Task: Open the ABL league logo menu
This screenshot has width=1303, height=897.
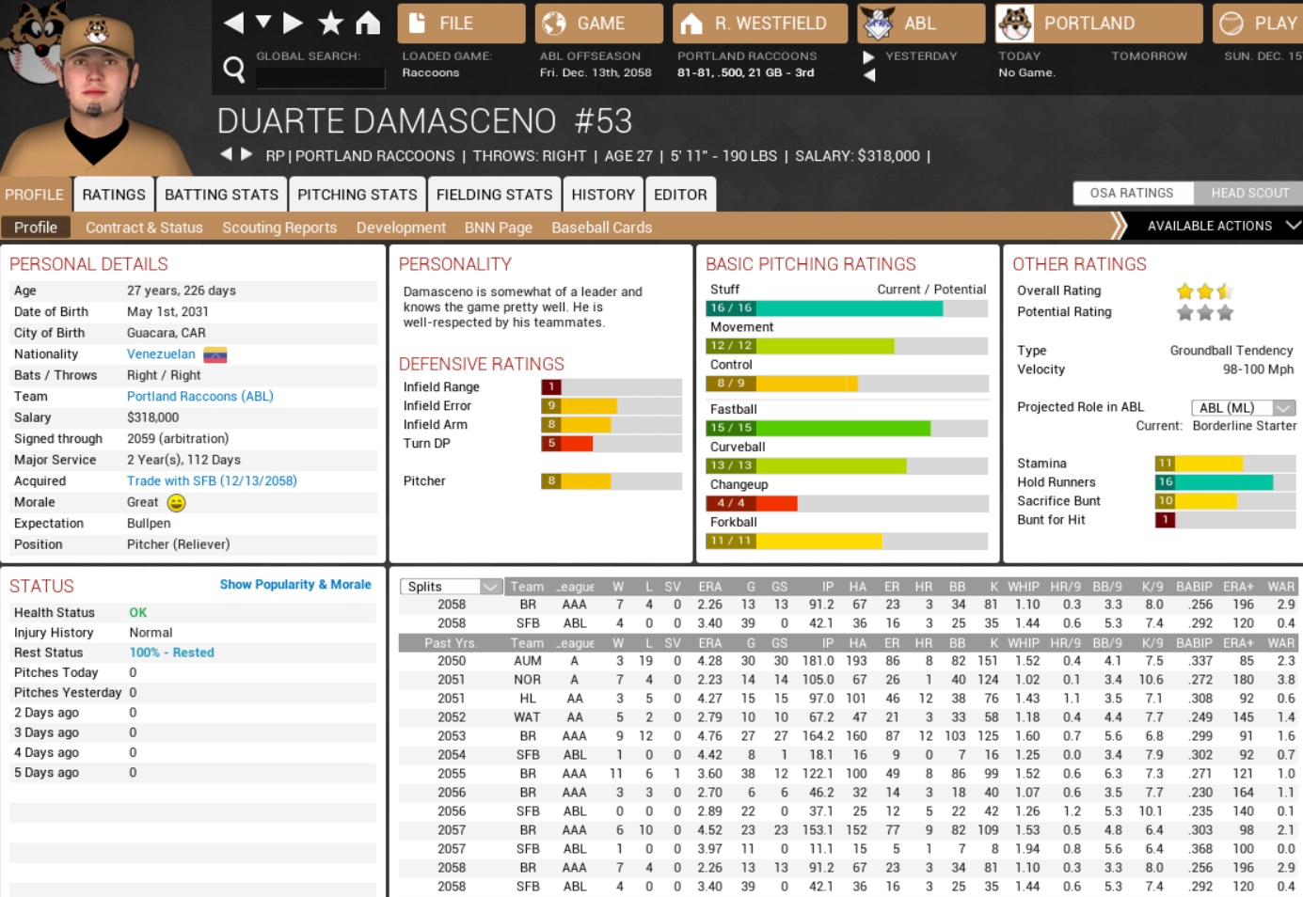Action: click(x=878, y=24)
